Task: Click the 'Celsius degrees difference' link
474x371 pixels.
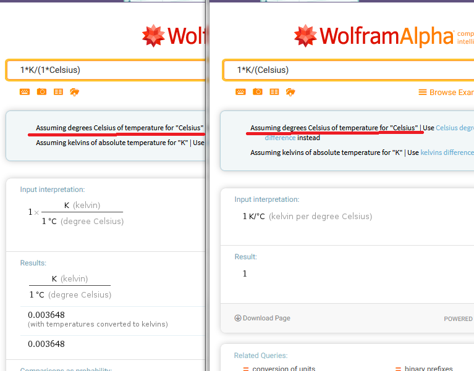Action: [454, 128]
